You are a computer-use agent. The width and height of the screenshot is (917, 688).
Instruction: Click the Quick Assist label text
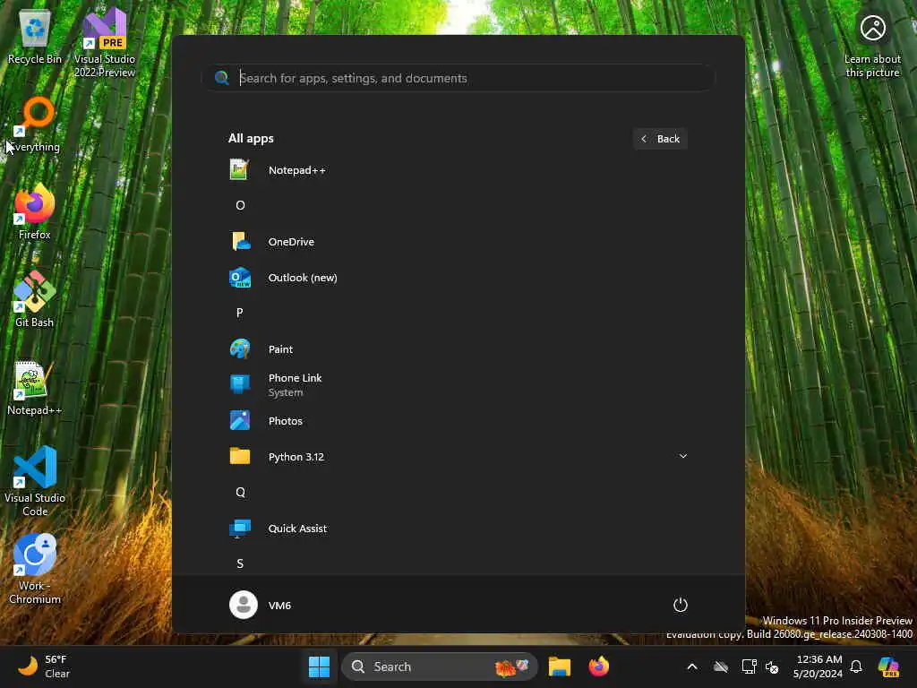(x=297, y=529)
